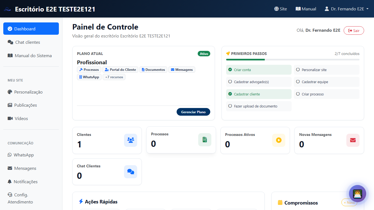Open Notificações in the sidebar
The width and height of the screenshot is (374, 210).
click(x=31, y=182)
